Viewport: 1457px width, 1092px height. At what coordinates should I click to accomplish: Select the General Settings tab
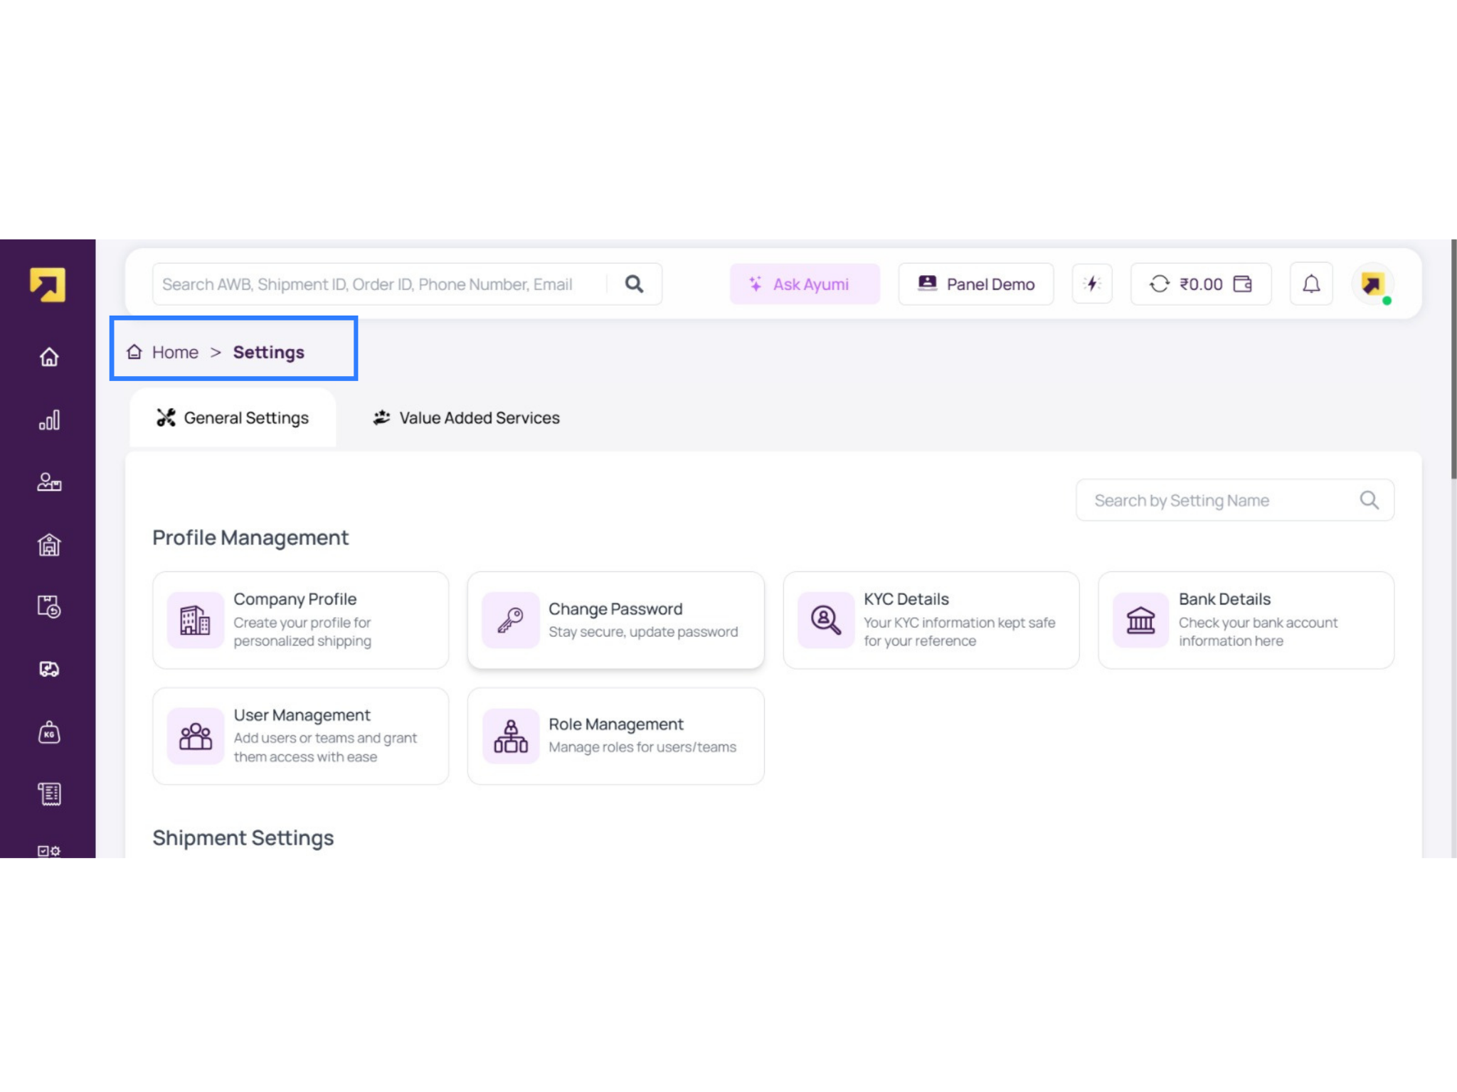[233, 418]
